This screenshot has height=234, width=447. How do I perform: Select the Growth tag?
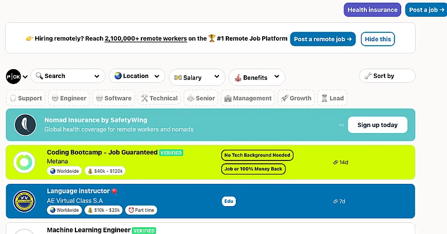point(296,98)
